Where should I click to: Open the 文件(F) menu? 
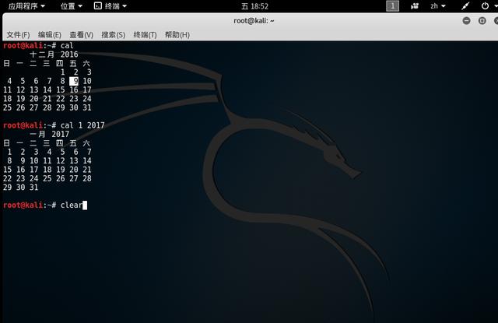pyautogui.click(x=18, y=35)
